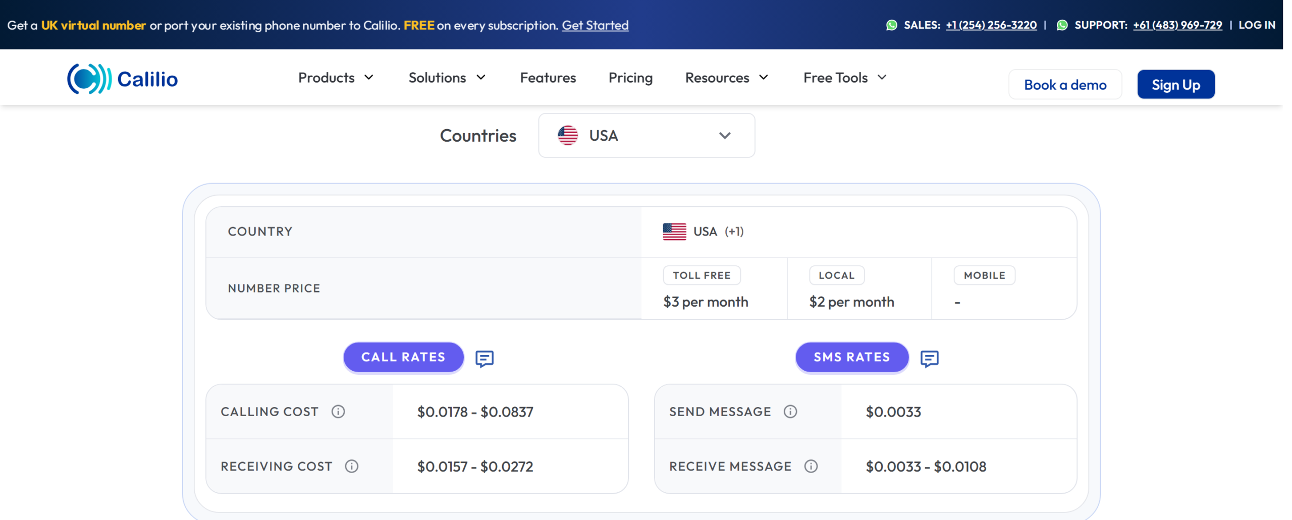Open the Countries dropdown showing USA

point(647,135)
